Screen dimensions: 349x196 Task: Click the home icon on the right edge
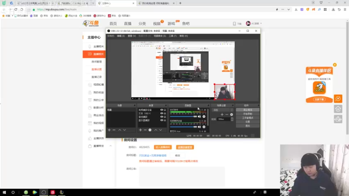tap(338, 109)
